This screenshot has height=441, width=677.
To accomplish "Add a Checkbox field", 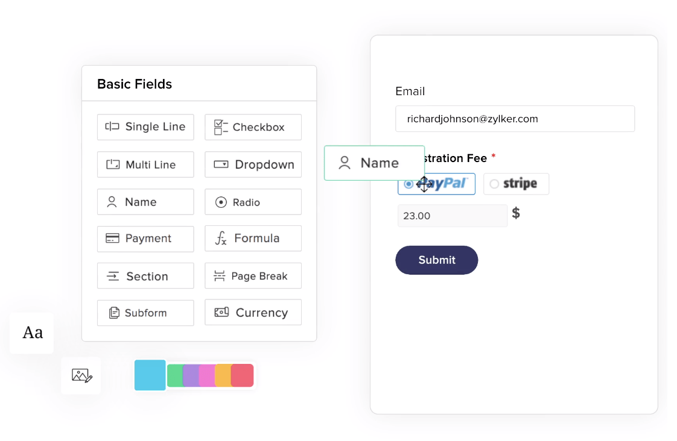I will click(x=253, y=127).
